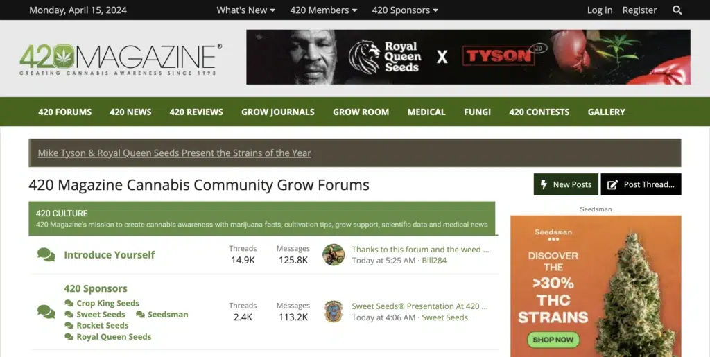Click the 'Today at 4:06 AM' timestamp
The width and height of the screenshot is (710, 357).
[383, 317]
